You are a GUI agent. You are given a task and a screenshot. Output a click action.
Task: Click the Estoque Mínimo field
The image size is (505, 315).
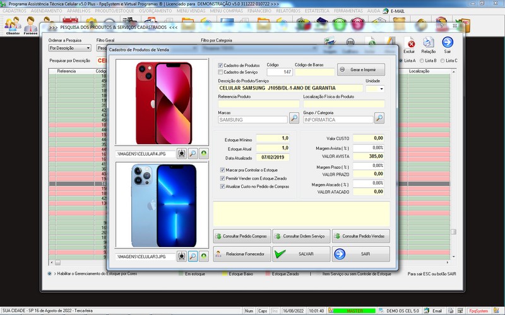coord(273,138)
